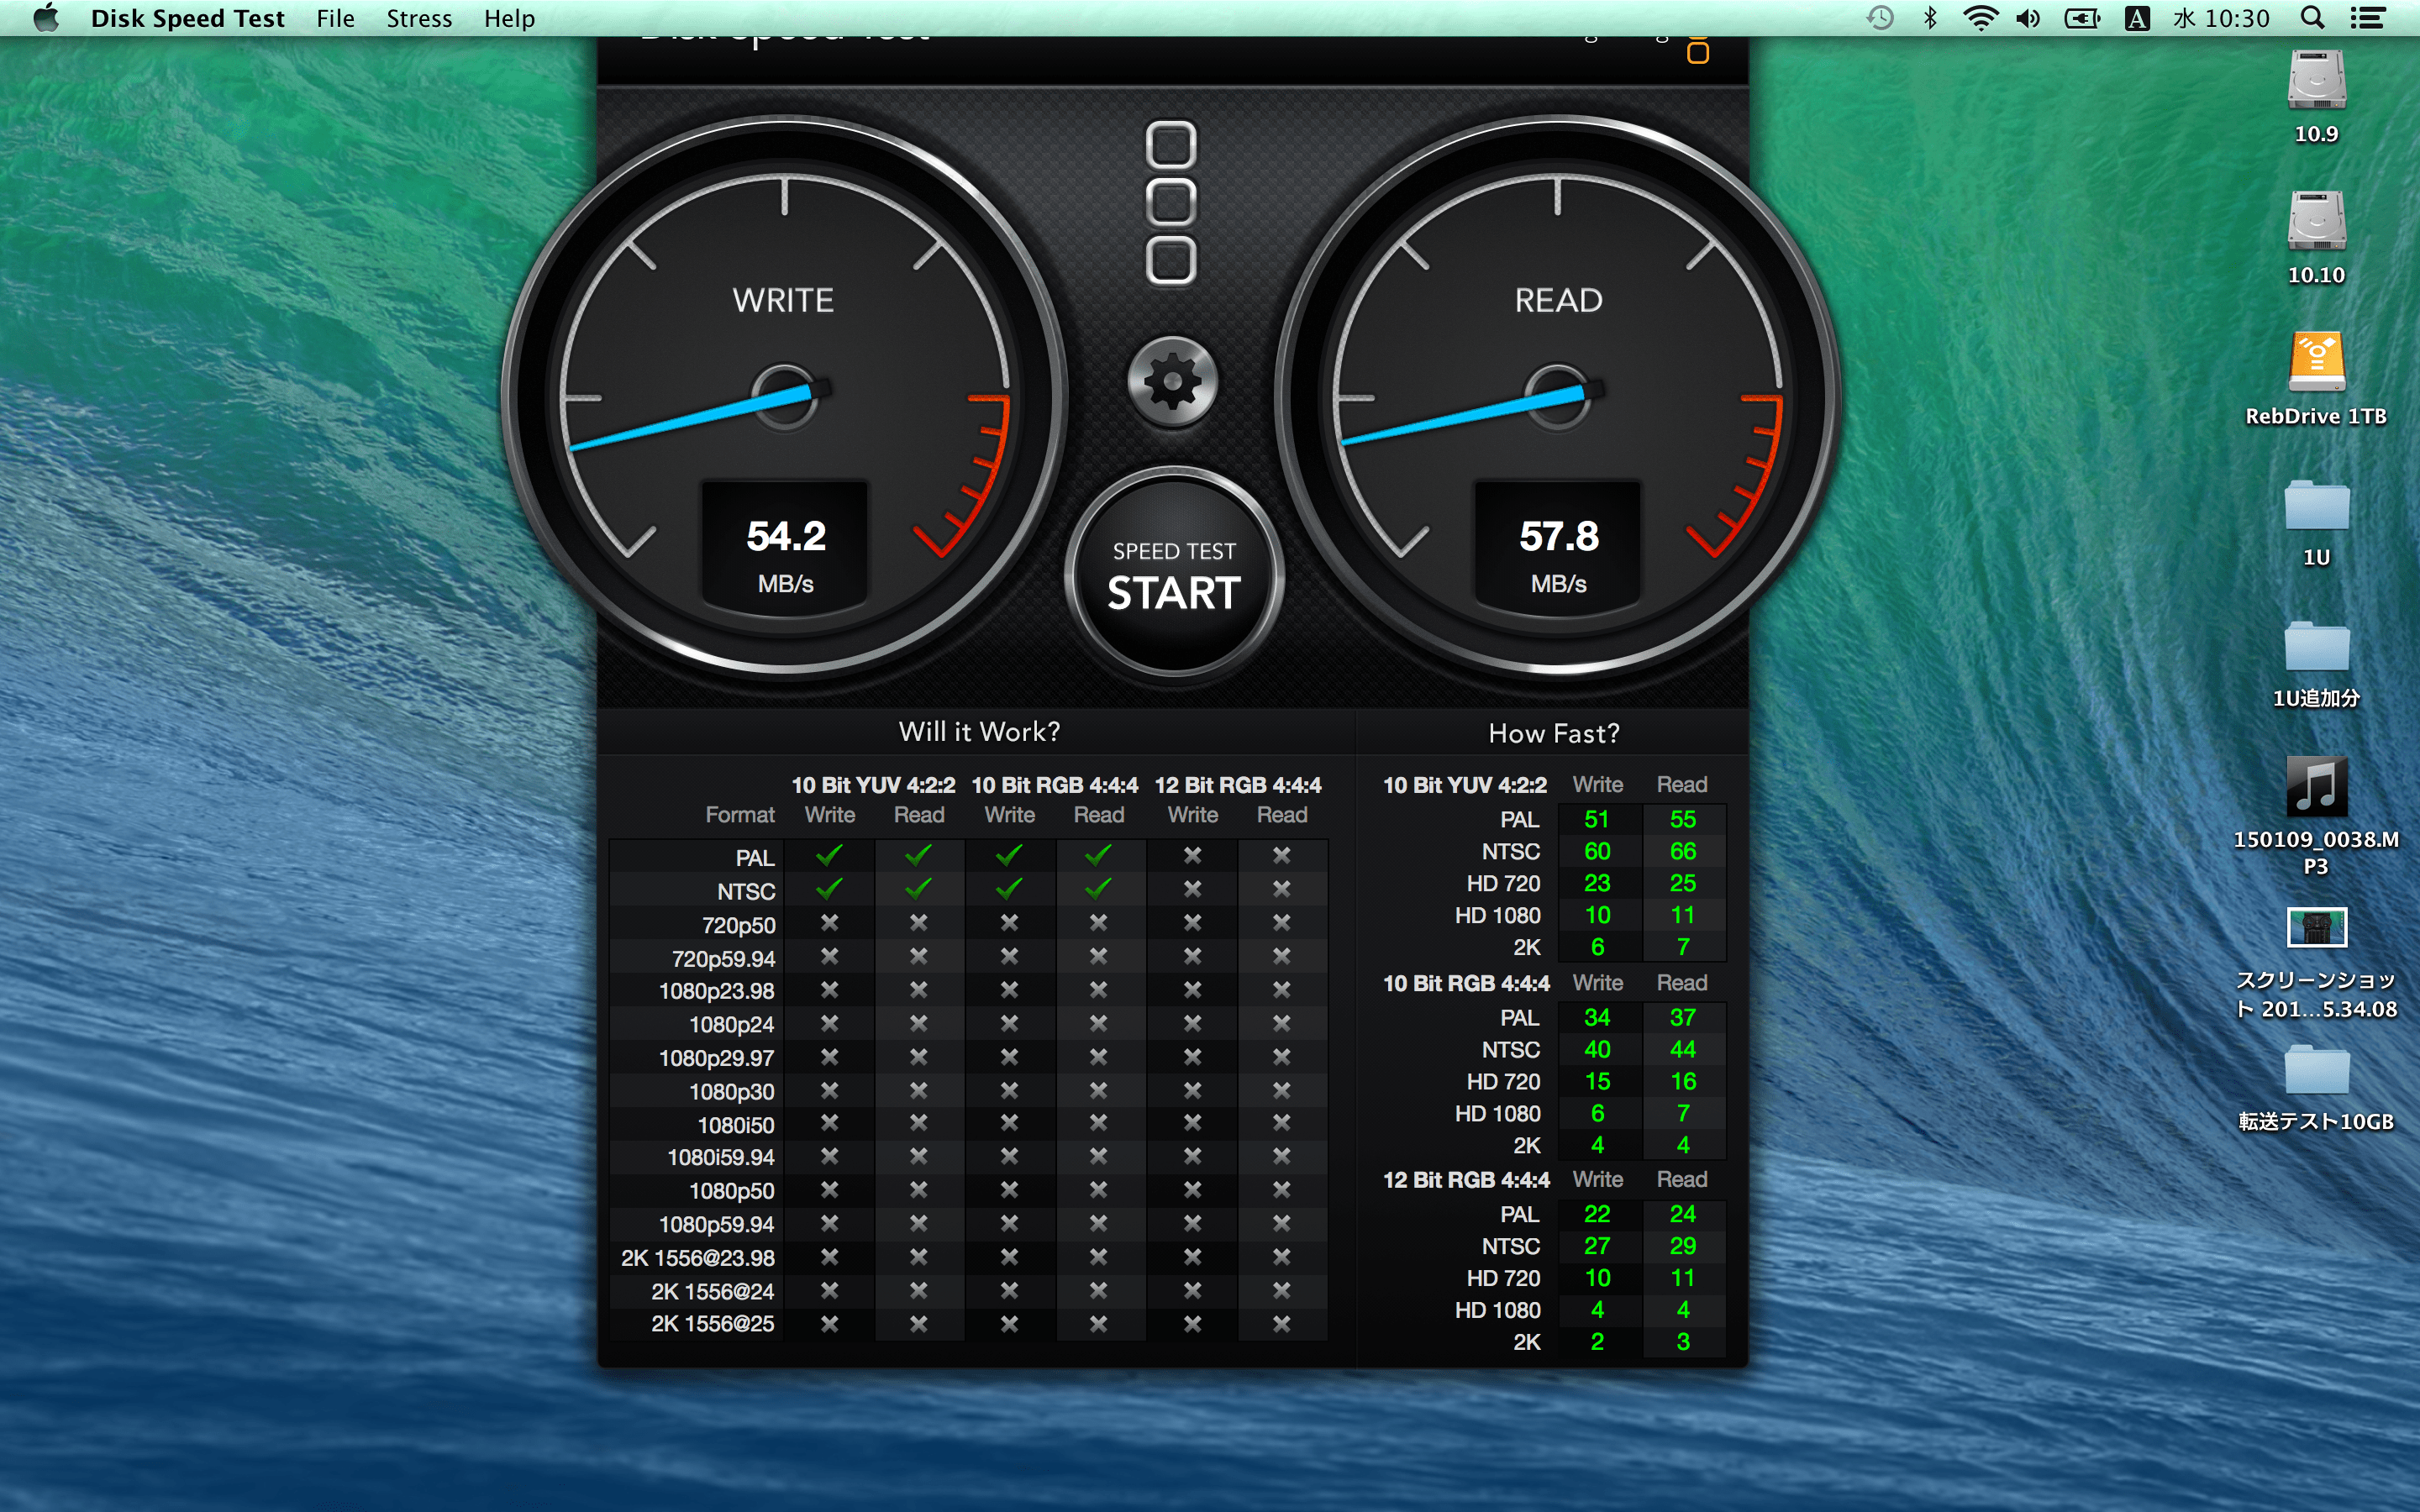Viewport: 2420px width, 1512px height.
Task: Click 12 Bit RGB NTSC read value 29
Action: click(1683, 1246)
